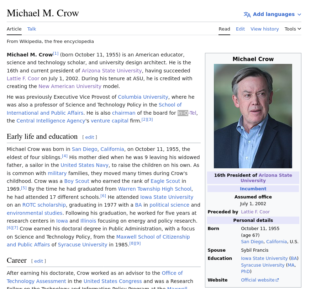Open the San Diego link in article body
This screenshot has width=311, height=289.
(84, 149)
